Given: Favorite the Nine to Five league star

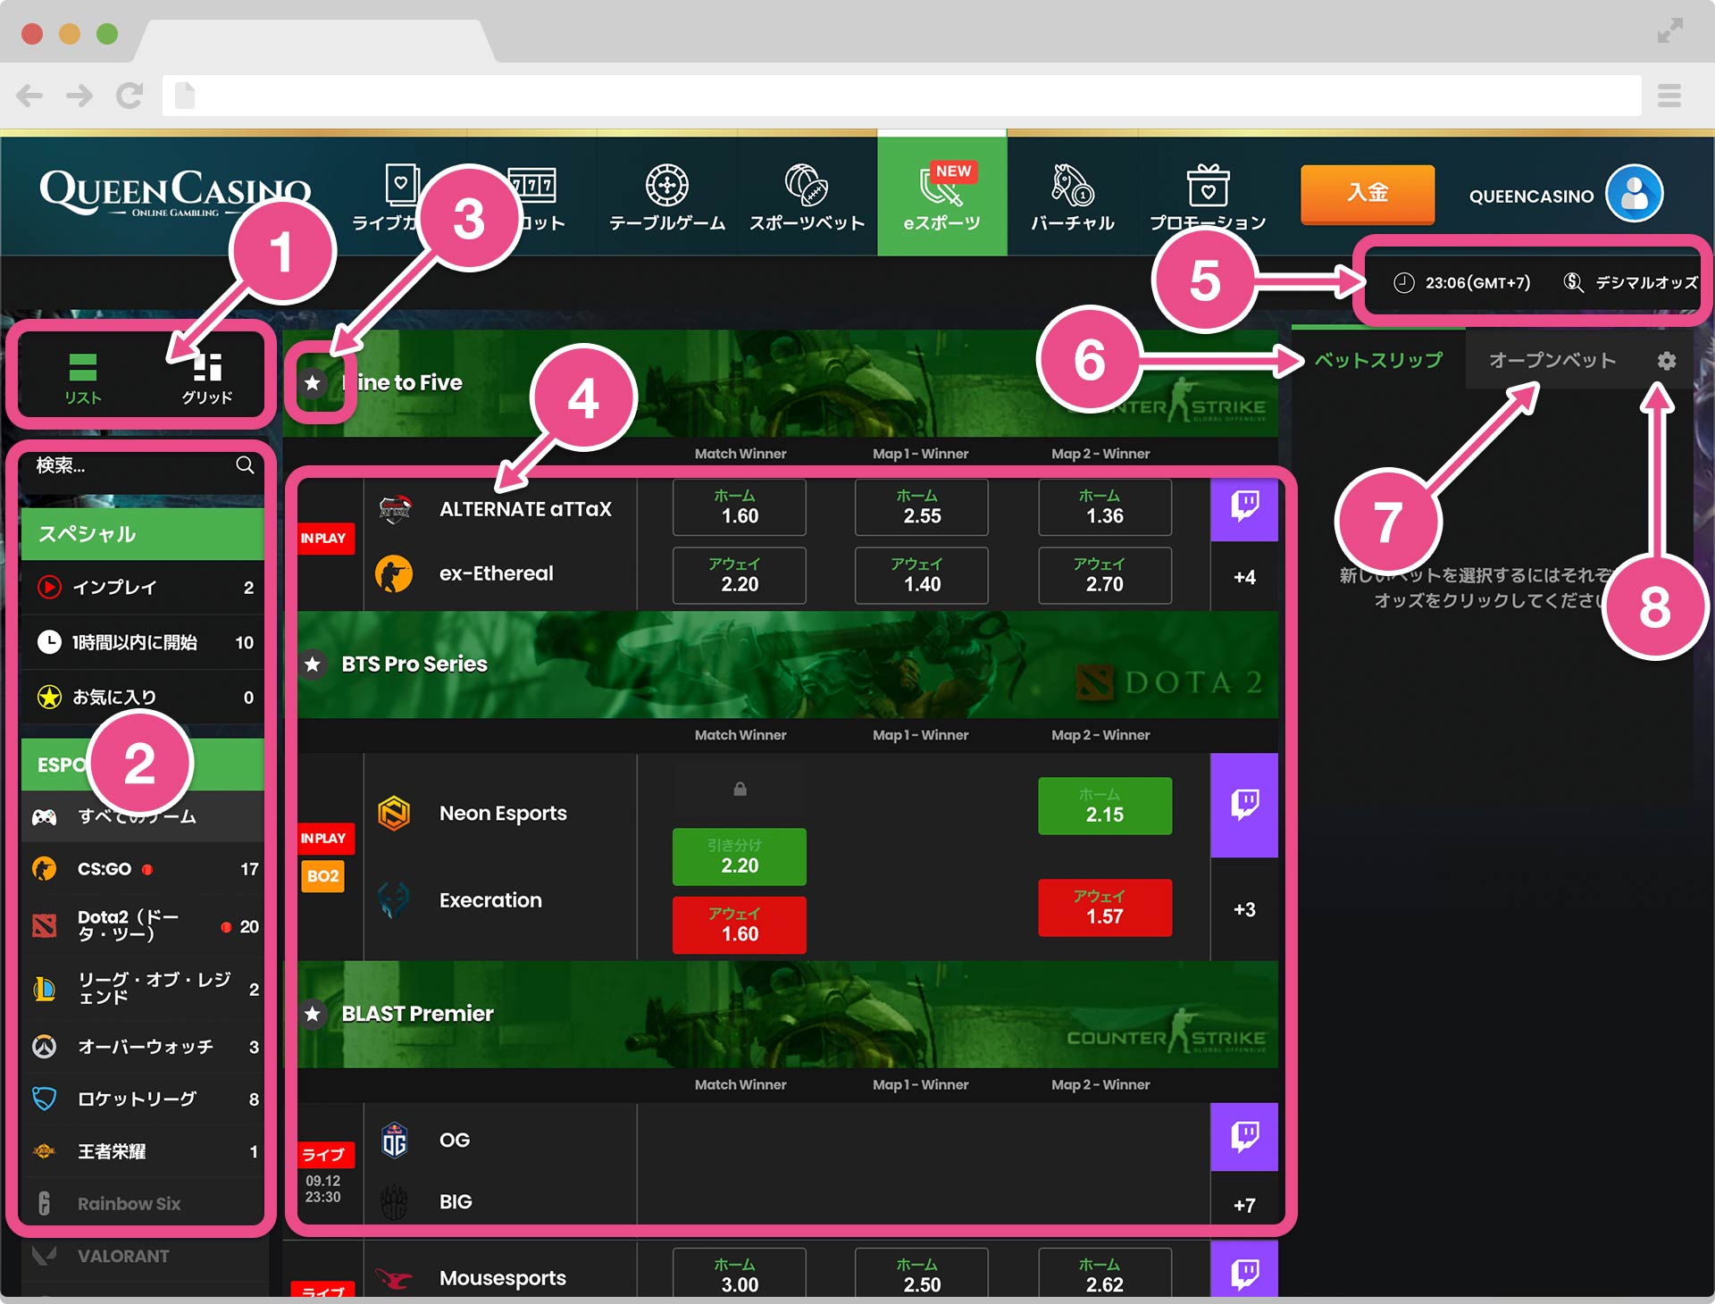Looking at the screenshot, I should click(x=313, y=383).
